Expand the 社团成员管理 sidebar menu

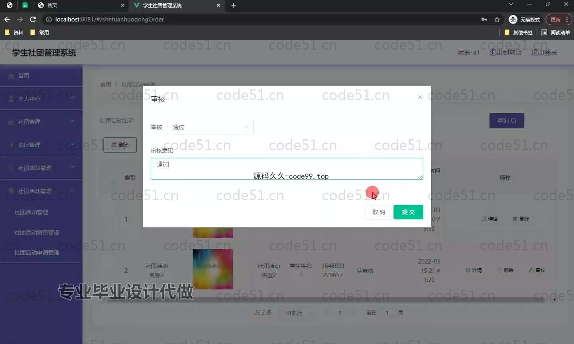pyautogui.click(x=41, y=168)
